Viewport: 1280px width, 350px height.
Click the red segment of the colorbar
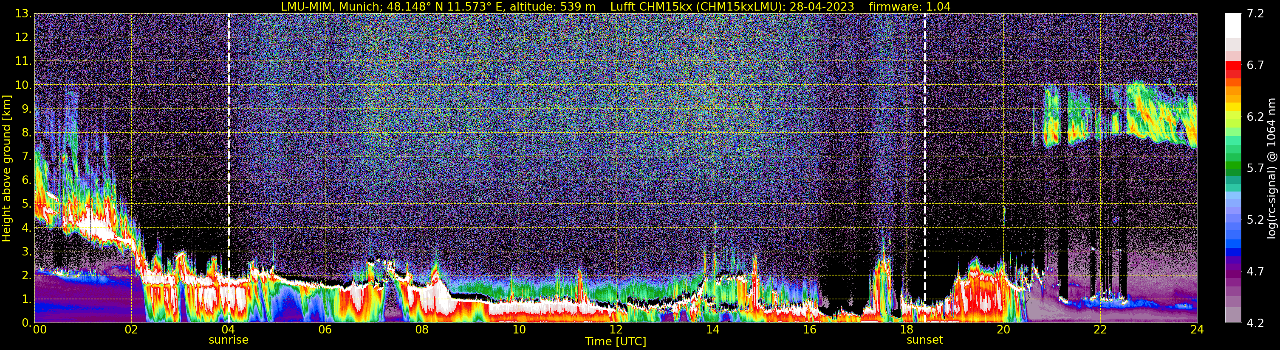[x=1233, y=65]
